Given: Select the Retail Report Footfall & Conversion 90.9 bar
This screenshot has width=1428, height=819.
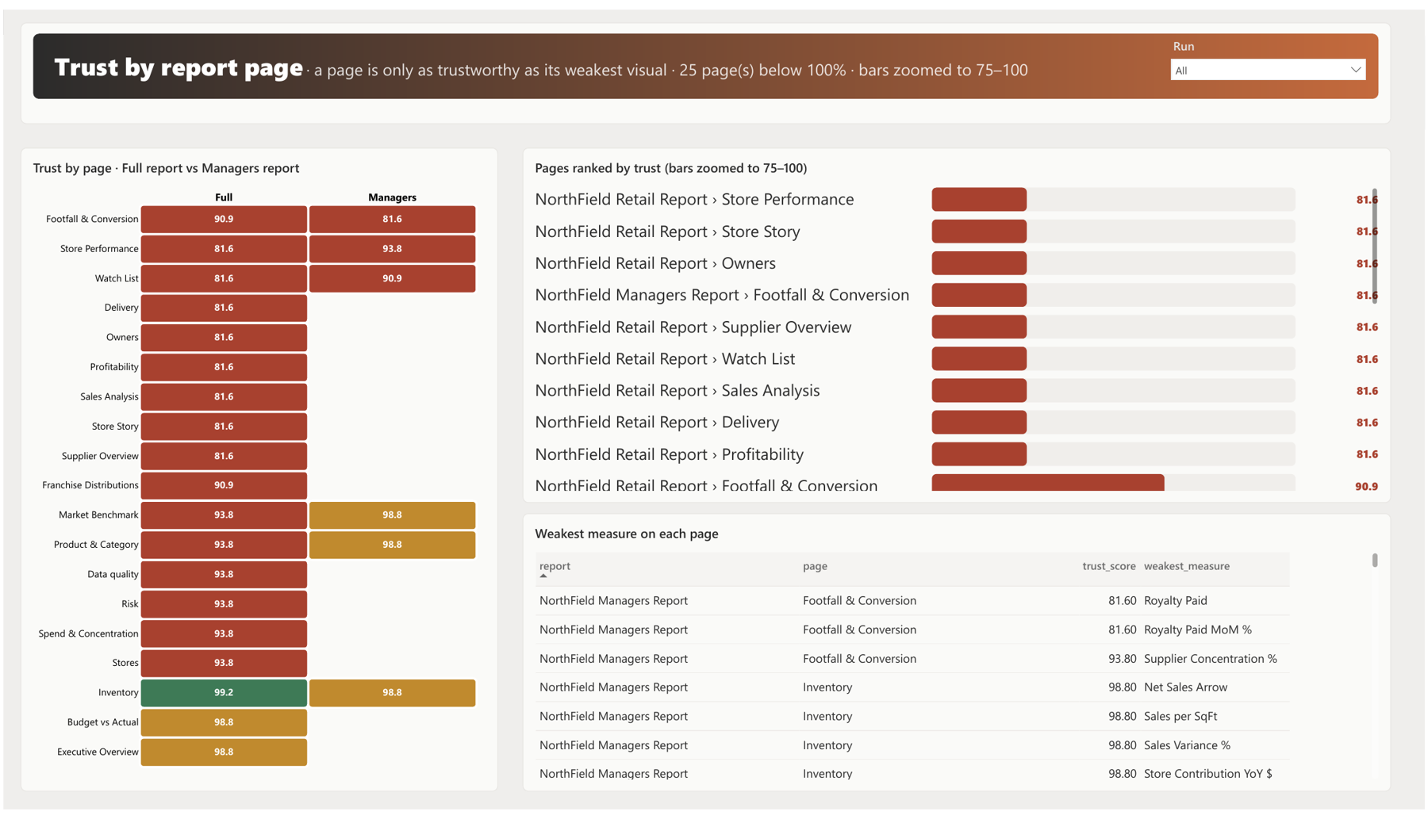Looking at the screenshot, I should pos(1047,483).
